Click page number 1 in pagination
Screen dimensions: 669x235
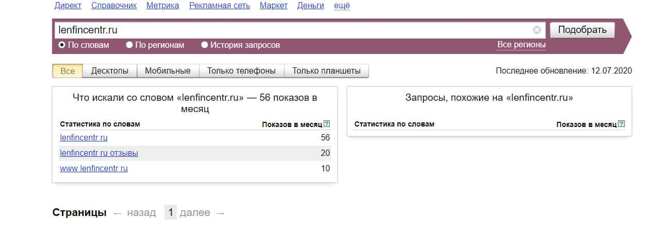pyautogui.click(x=170, y=212)
